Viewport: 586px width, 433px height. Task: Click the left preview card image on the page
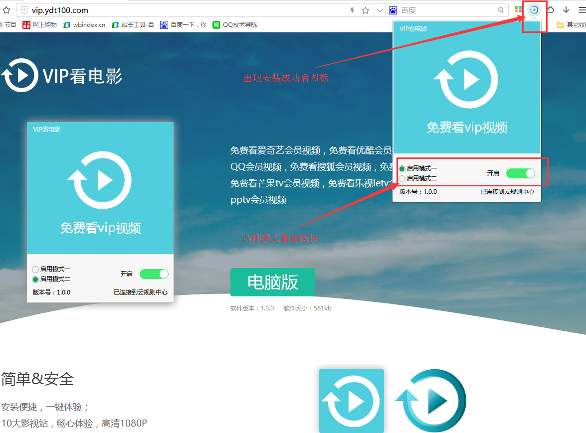(100, 212)
